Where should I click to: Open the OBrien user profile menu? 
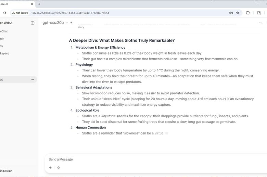pyautogui.click(x=7, y=171)
